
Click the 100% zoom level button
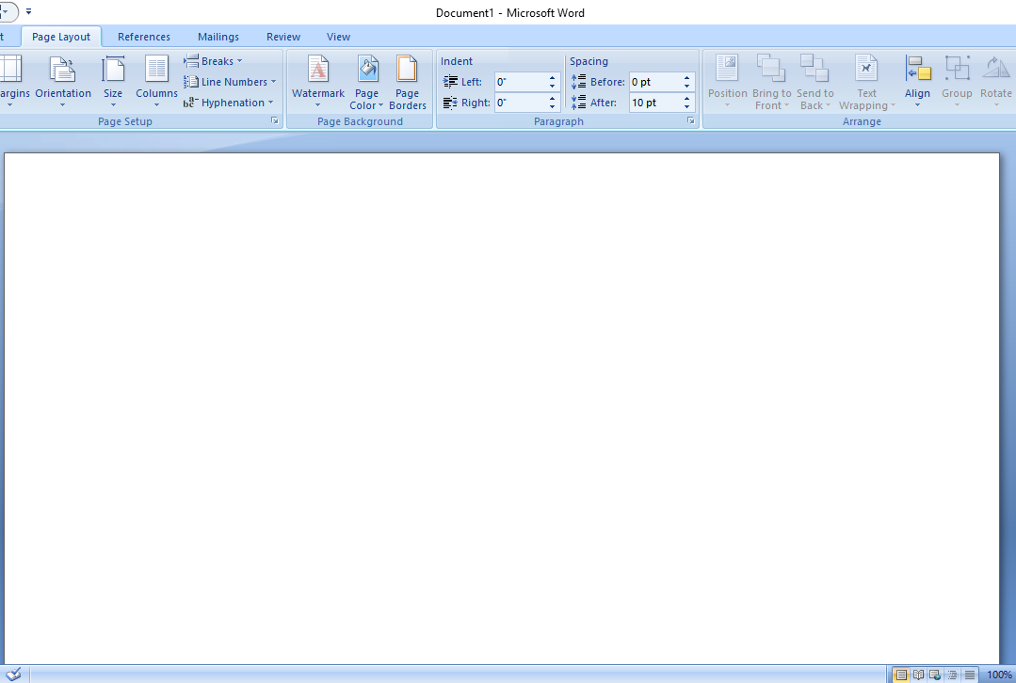(999, 675)
